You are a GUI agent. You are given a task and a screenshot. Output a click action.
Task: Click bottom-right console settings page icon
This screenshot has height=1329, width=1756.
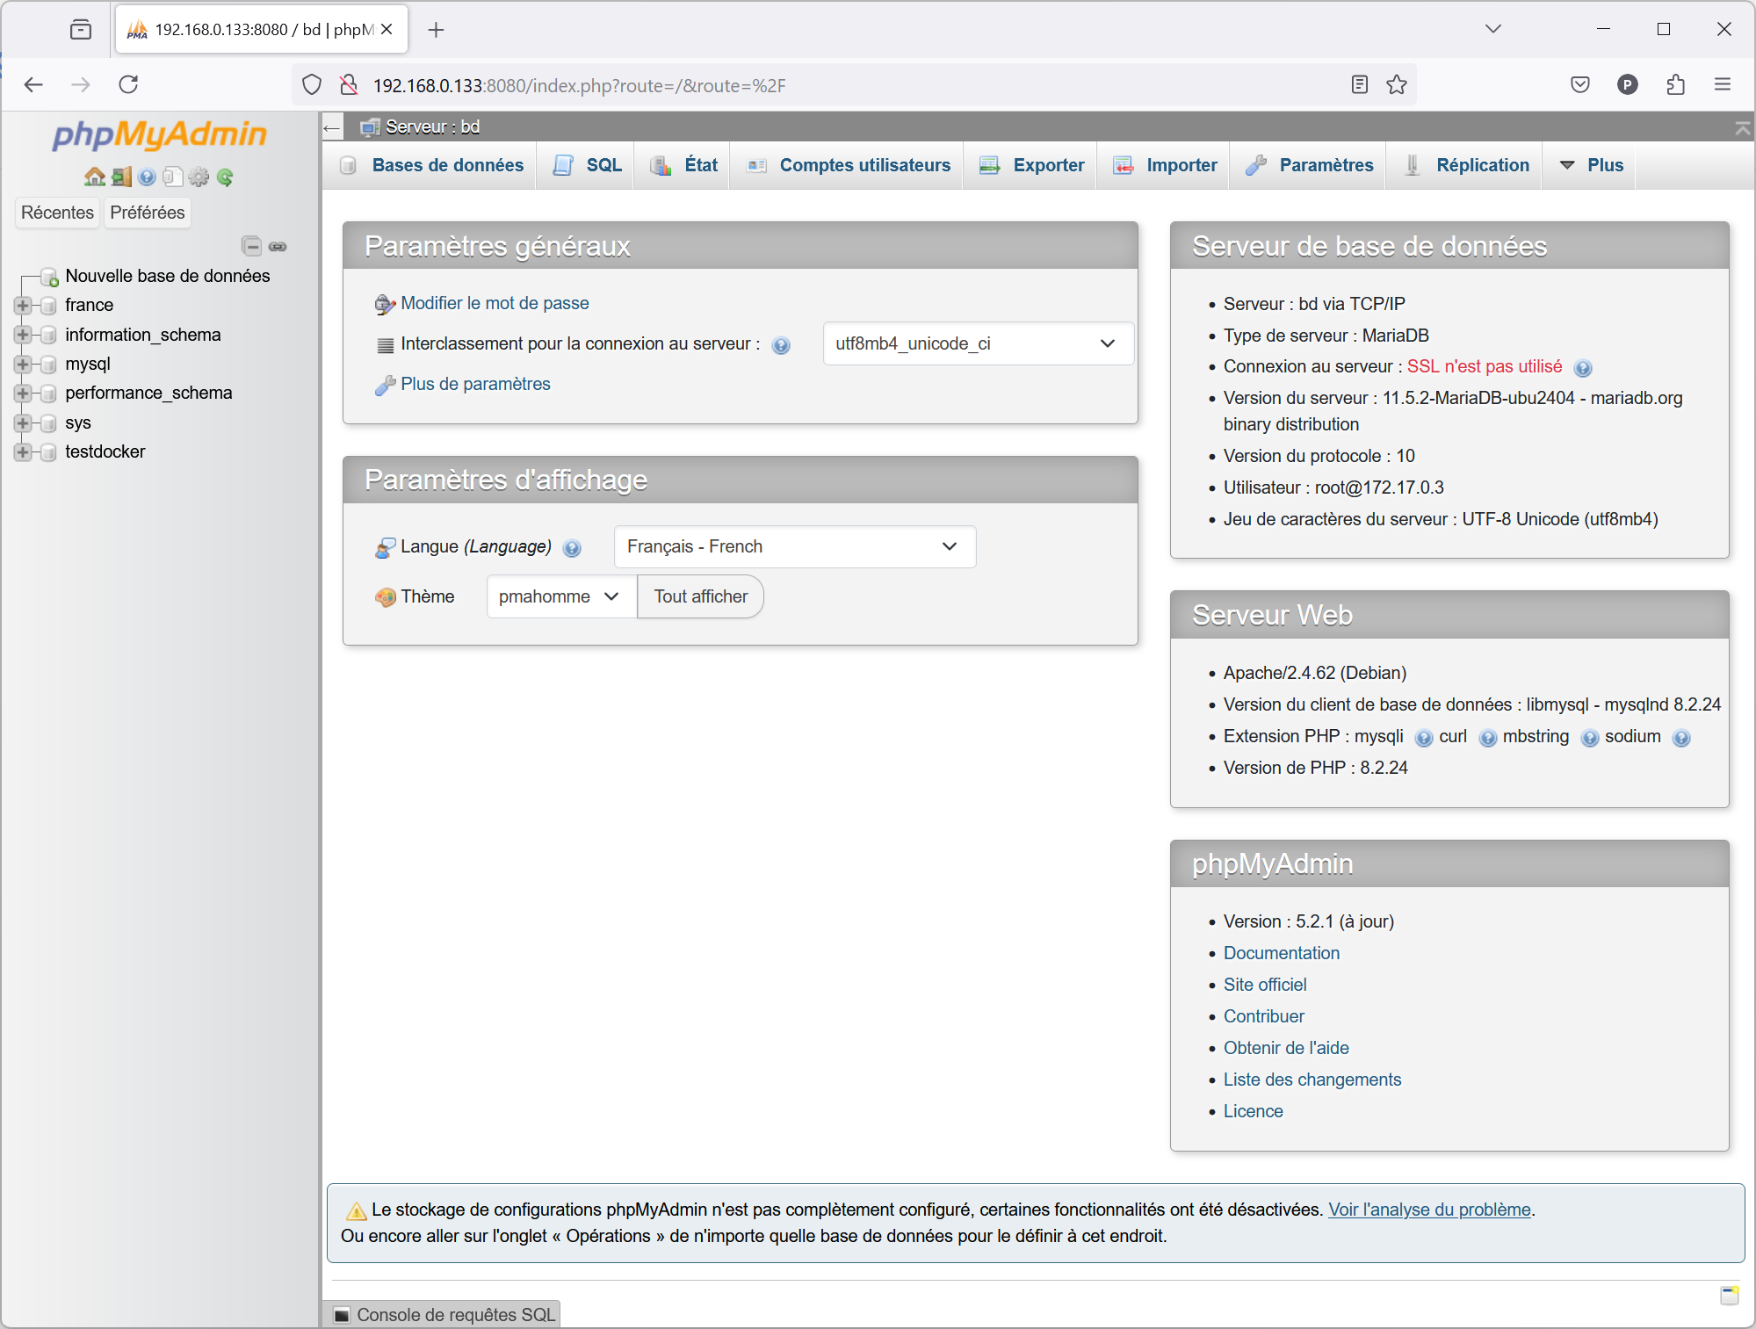coord(1730,1295)
